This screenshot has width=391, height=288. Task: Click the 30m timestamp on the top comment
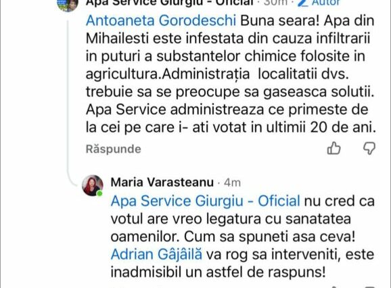coord(275,3)
